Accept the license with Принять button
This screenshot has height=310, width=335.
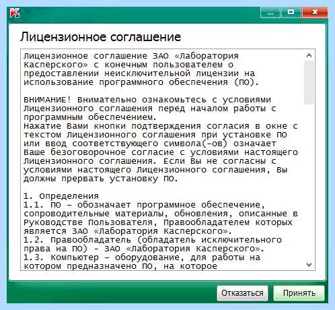[299, 293]
